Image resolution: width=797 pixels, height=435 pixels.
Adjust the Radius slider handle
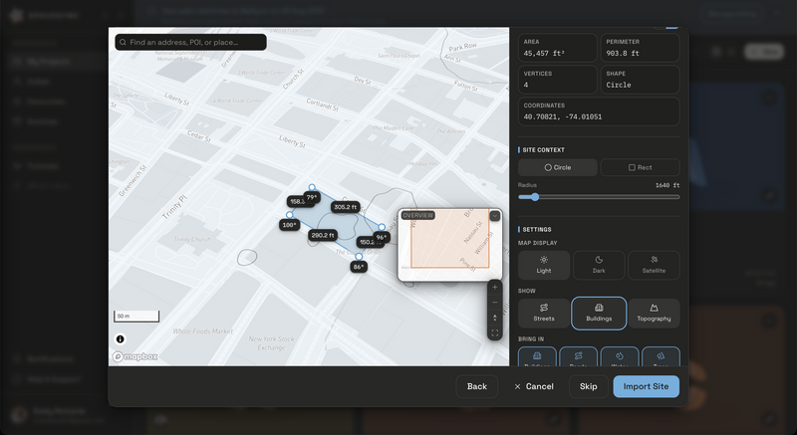(x=535, y=197)
